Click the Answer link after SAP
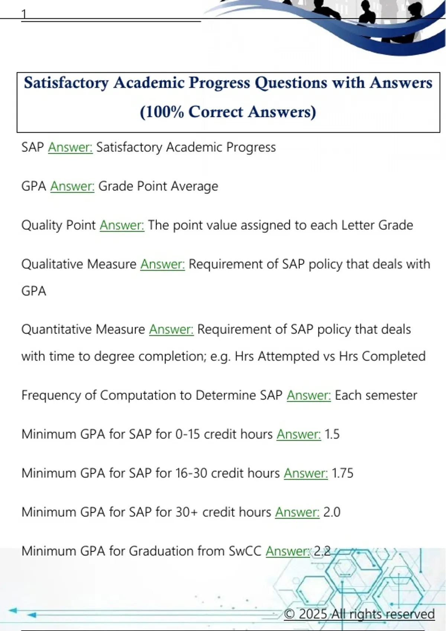Viewport: 446px width, 631px height. [x=70, y=147]
